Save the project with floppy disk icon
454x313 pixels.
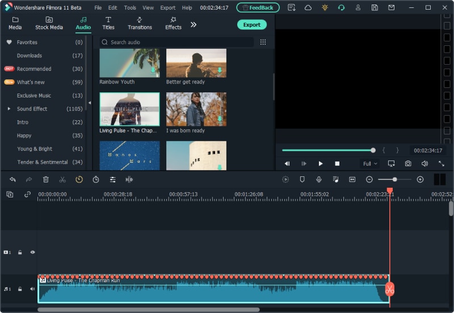[375, 7]
